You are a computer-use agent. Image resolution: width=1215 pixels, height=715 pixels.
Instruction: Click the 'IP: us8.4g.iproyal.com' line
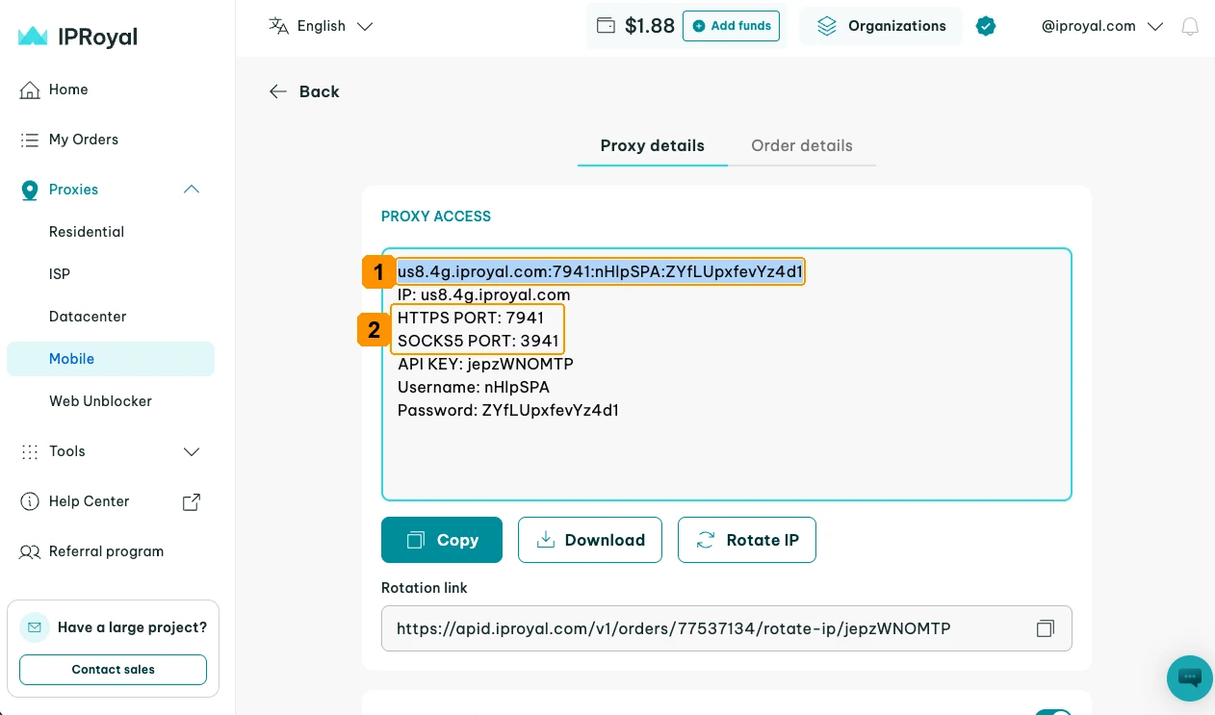point(484,294)
